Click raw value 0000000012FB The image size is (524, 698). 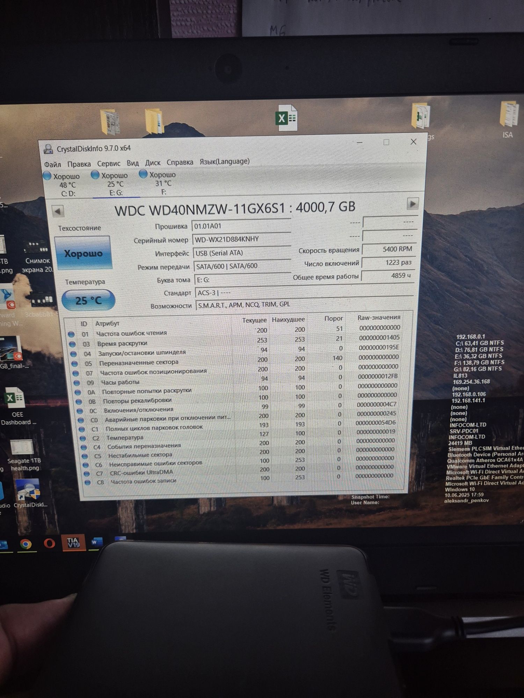pos(378,376)
